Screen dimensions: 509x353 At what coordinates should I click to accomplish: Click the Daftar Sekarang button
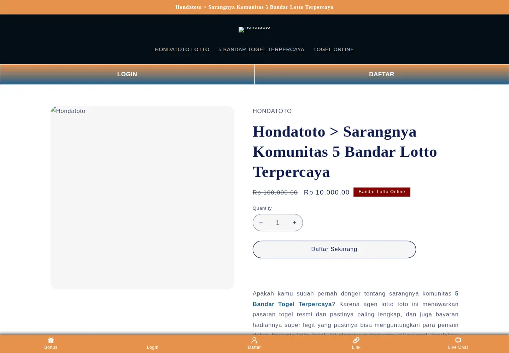(334, 250)
